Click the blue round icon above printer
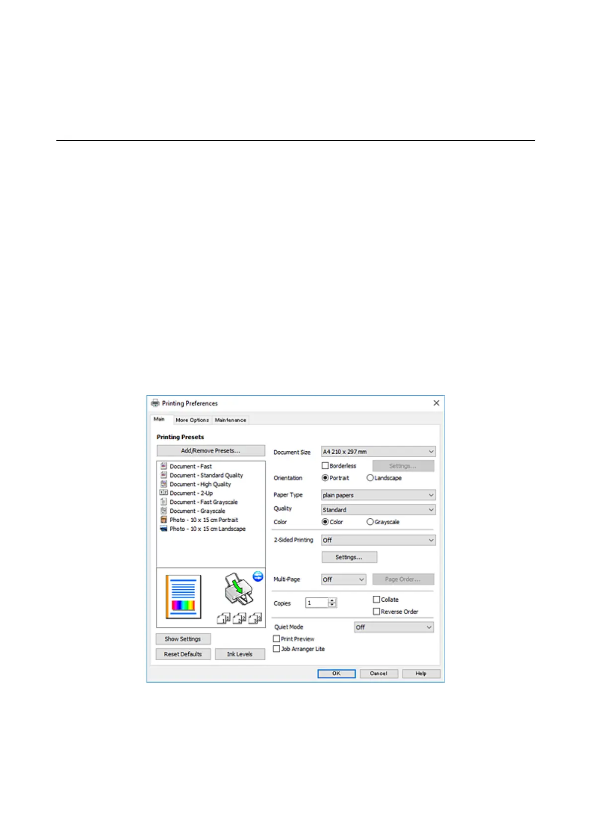 [258, 576]
